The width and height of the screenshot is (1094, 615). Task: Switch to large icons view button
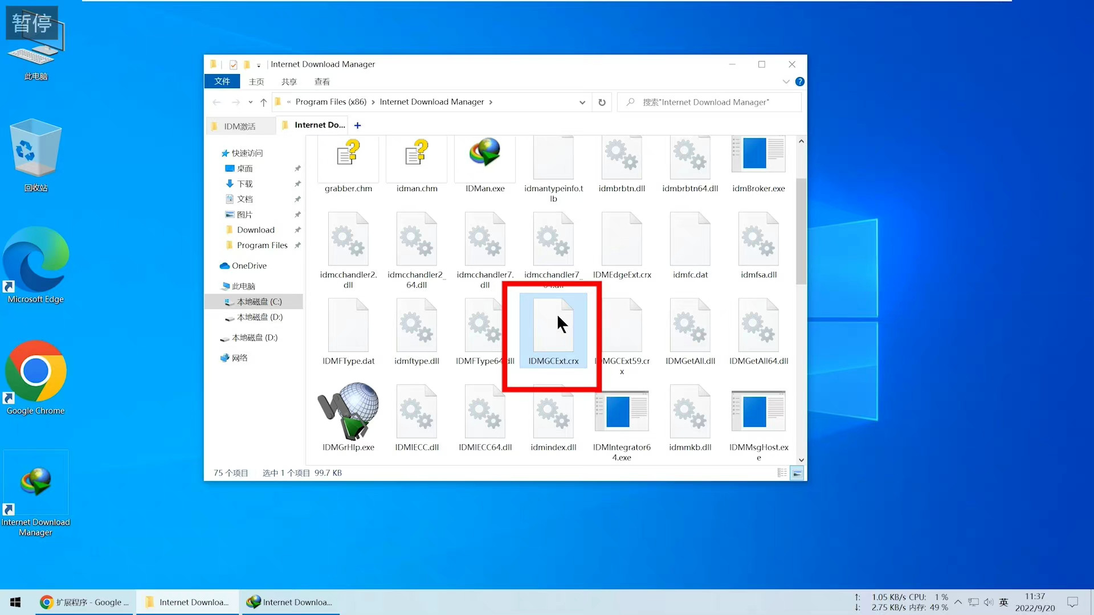coord(797,473)
